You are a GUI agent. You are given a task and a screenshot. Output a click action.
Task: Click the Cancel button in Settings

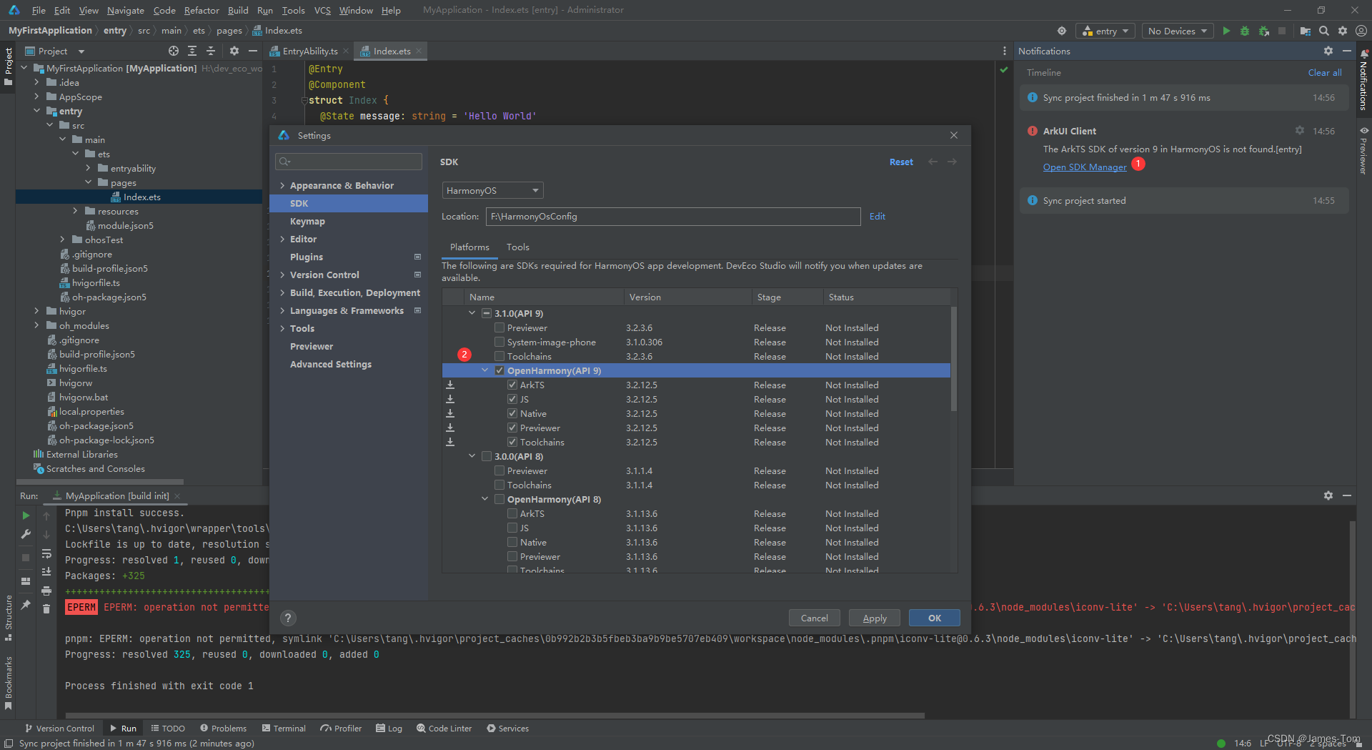click(x=815, y=618)
